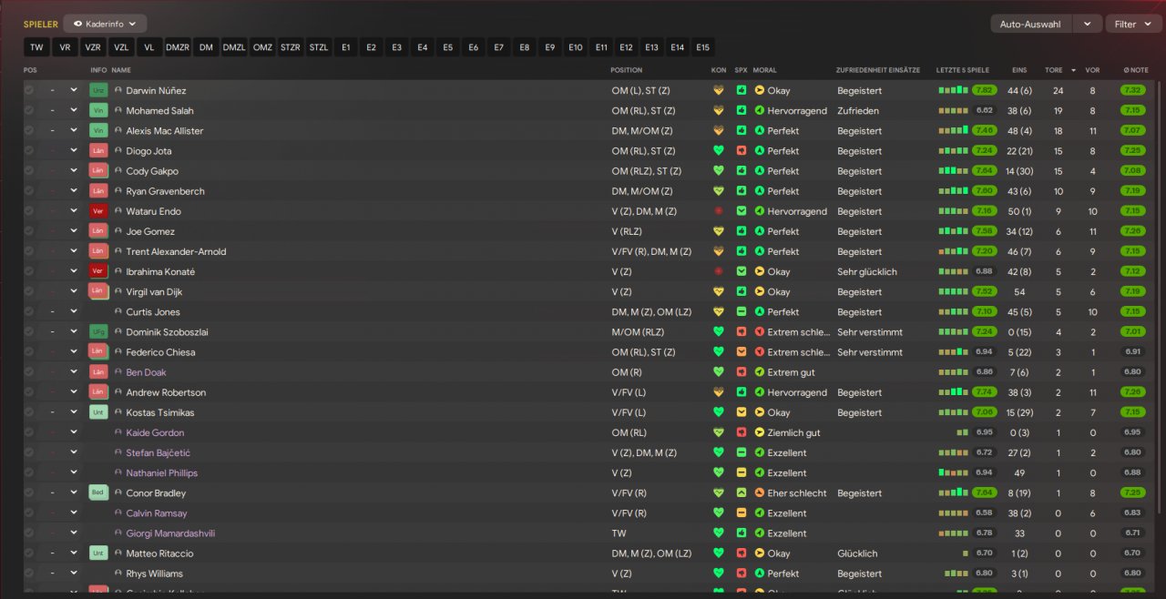Toggle selection circle for Trent Alexander-Arnold
The width and height of the screenshot is (1166, 599).
pyautogui.click(x=29, y=251)
